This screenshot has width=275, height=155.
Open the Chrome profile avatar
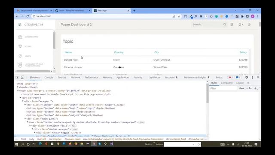[x=253, y=16]
